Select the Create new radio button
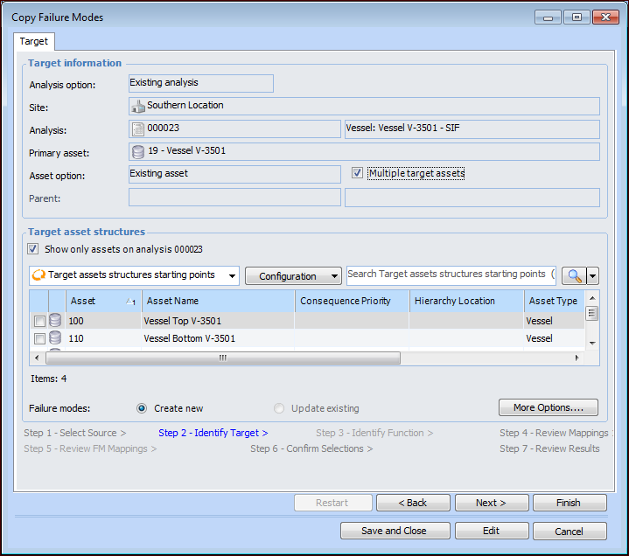629x556 pixels. [142, 408]
